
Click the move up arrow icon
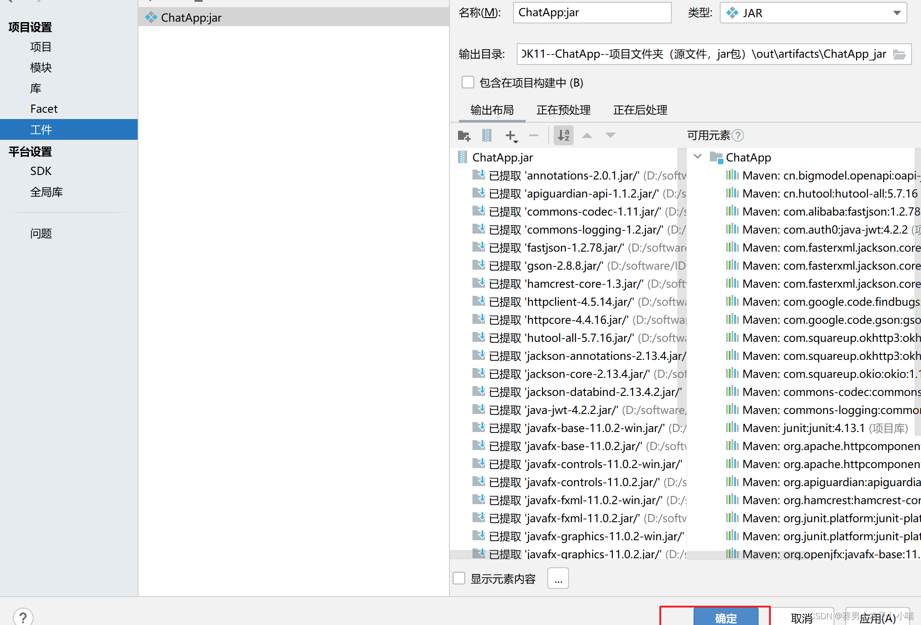587,135
